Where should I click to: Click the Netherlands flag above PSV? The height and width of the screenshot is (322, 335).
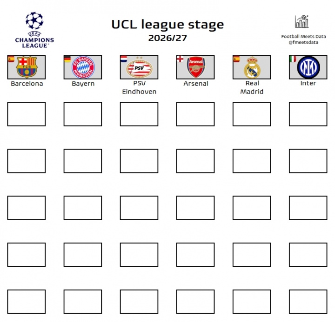[x=123, y=59]
